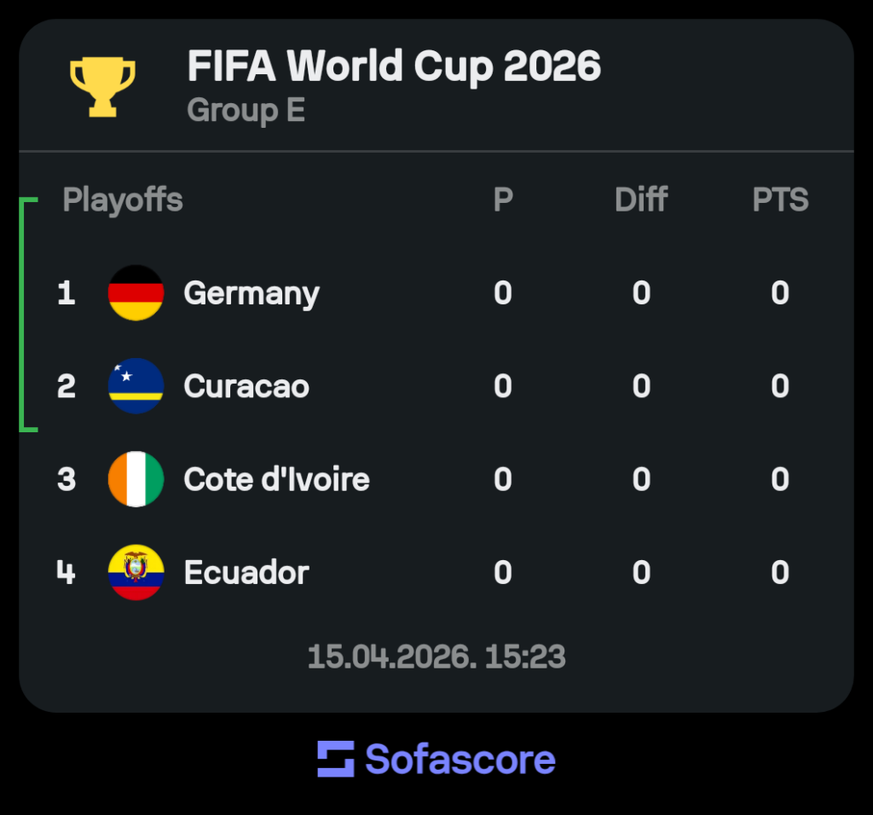
Task: Click the Germany team name
Action: [x=251, y=293]
